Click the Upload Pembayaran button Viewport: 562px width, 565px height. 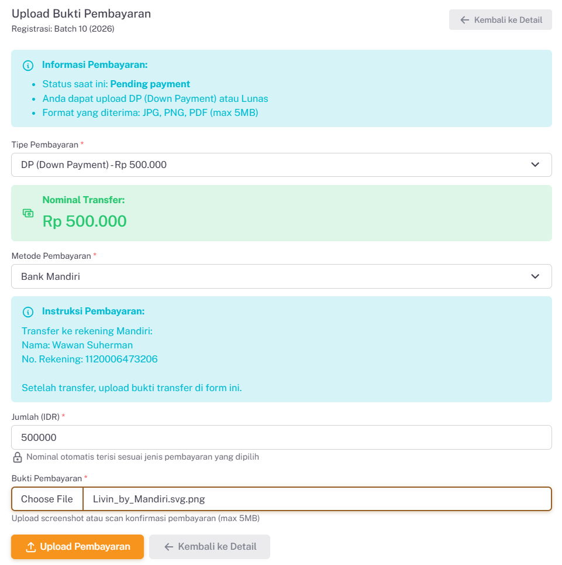click(x=77, y=546)
